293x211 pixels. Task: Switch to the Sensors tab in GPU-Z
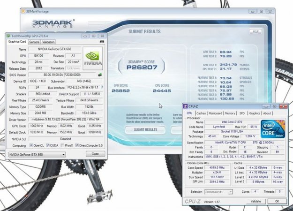(x=34, y=42)
